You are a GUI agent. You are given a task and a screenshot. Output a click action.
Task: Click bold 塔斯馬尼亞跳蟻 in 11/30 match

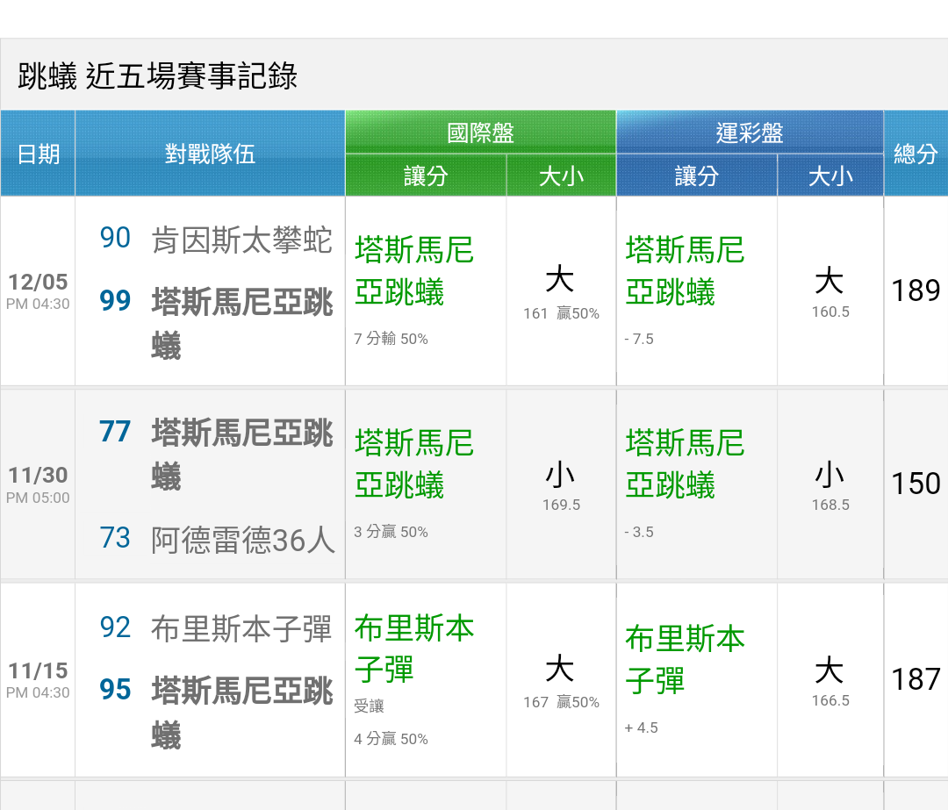pos(242,455)
